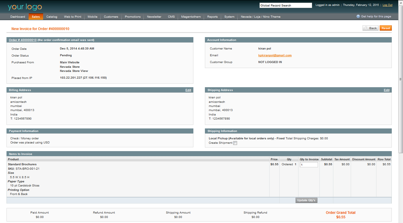The width and height of the screenshot is (403, 223).
Task: Open the Web to Print menu
Action: [73, 17]
